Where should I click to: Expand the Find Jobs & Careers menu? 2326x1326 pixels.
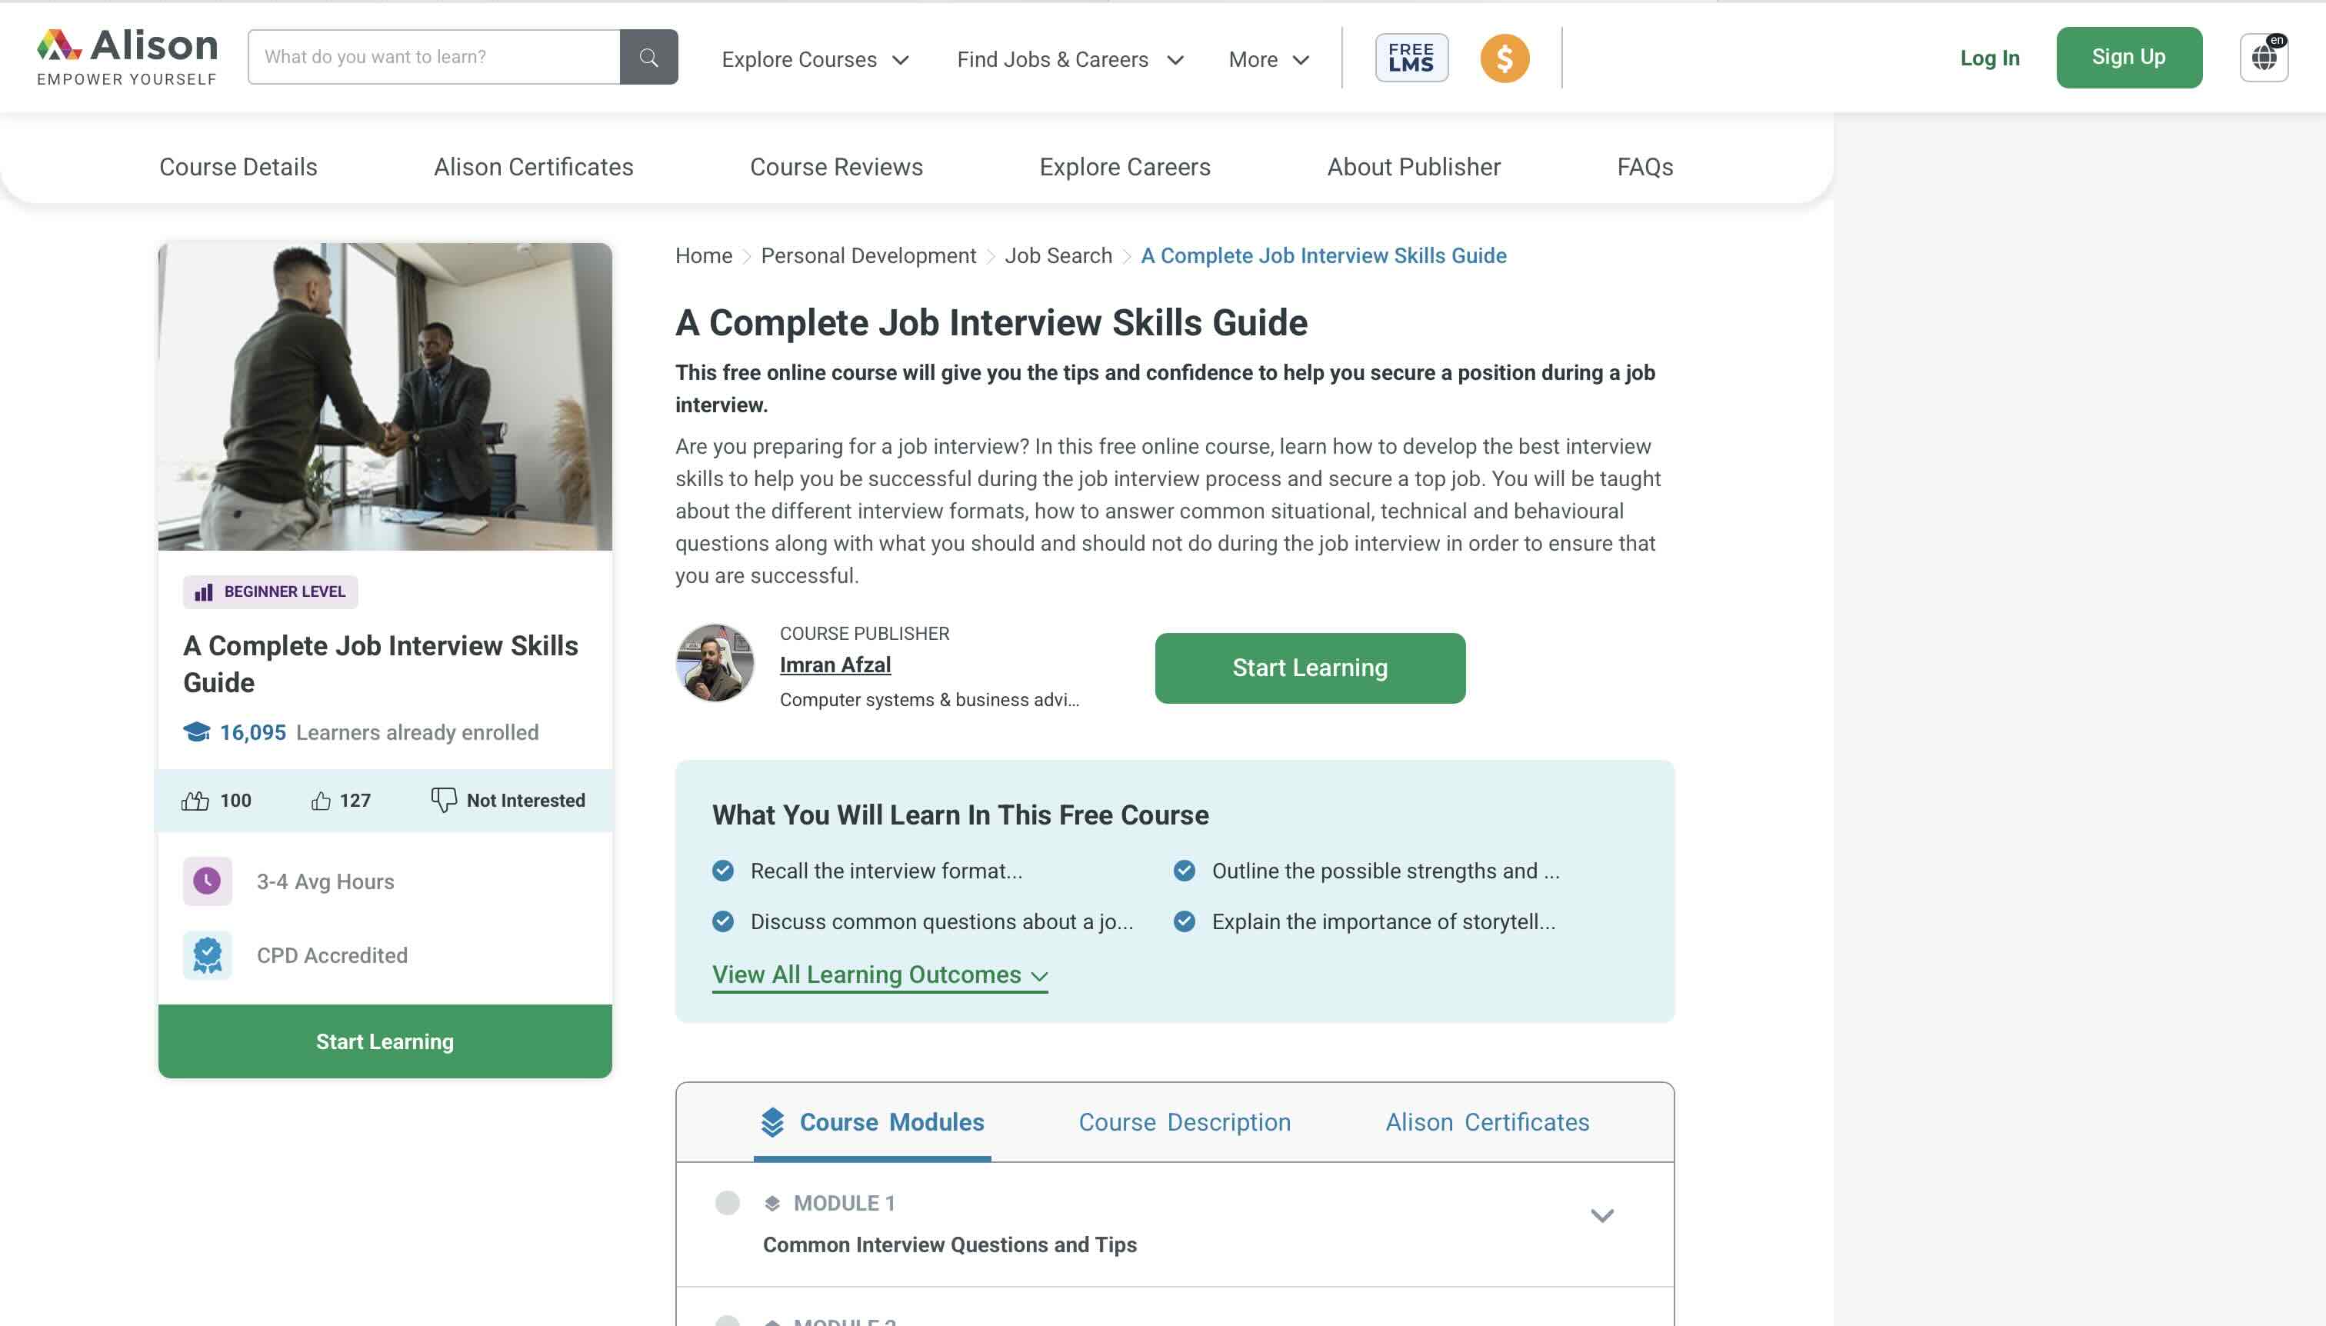click(x=1070, y=59)
